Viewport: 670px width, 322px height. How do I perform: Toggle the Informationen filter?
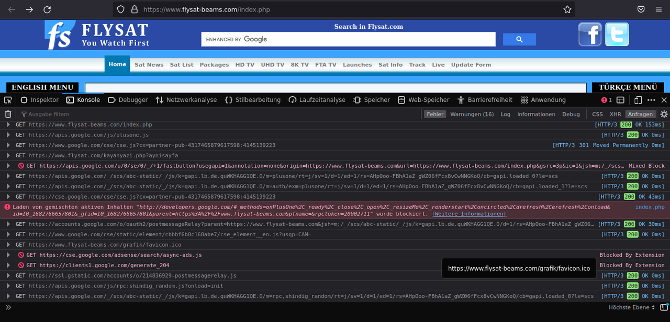[536, 114]
